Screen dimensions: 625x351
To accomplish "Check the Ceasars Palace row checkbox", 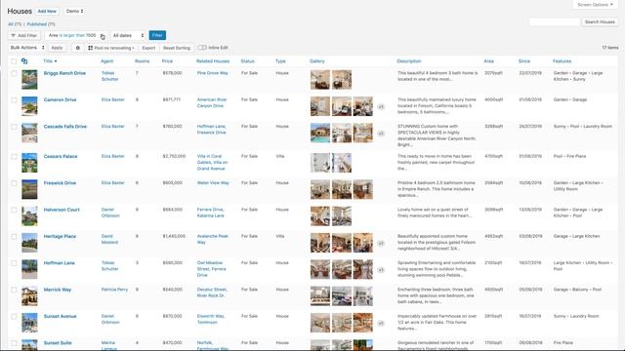I will pyautogui.click(x=14, y=156).
